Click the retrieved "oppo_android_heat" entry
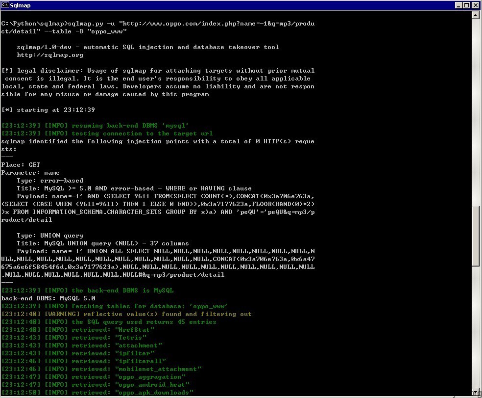 pyautogui.click(x=96, y=385)
